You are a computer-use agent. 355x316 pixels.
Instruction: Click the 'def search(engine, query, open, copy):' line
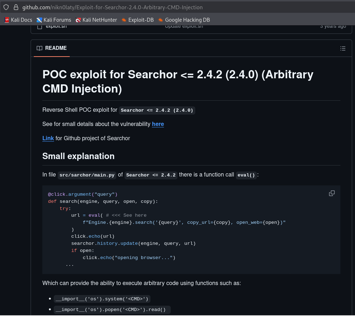103,201
